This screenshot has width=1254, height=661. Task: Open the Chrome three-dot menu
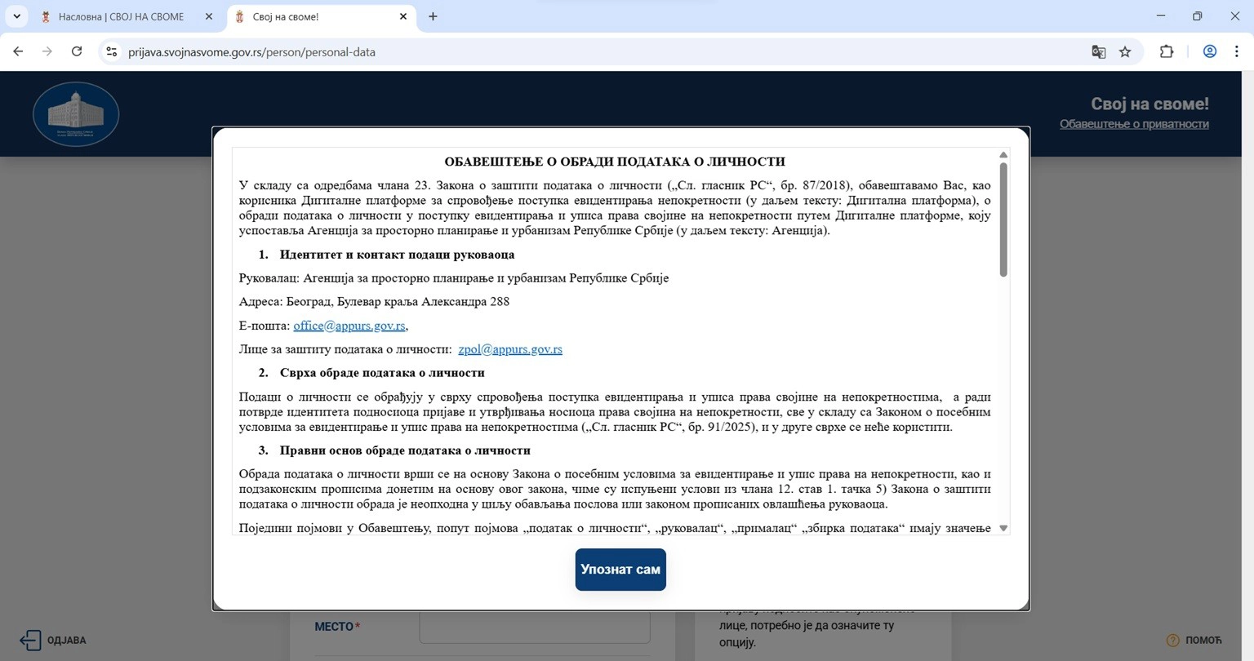pyautogui.click(x=1237, y=51)
